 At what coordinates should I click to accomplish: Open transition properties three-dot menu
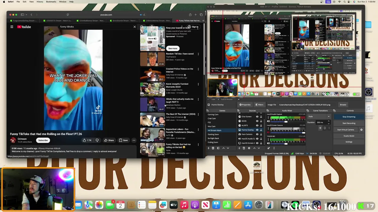[x=329, y=128]
